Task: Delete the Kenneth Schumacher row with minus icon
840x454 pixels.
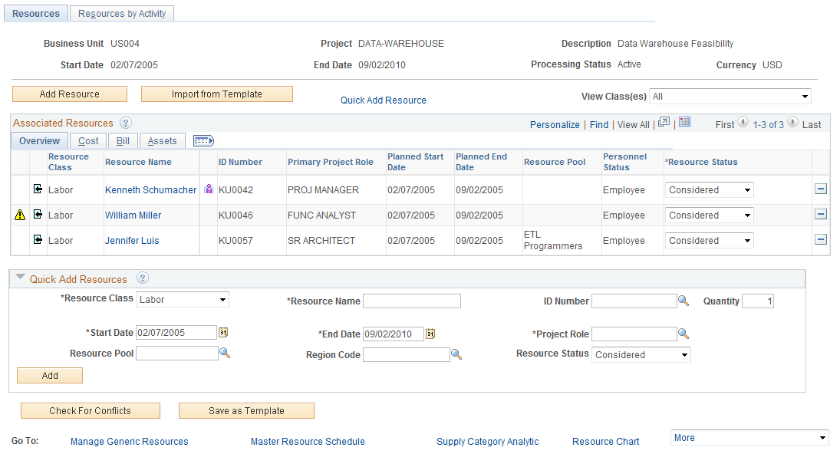Action: point(821,189)
